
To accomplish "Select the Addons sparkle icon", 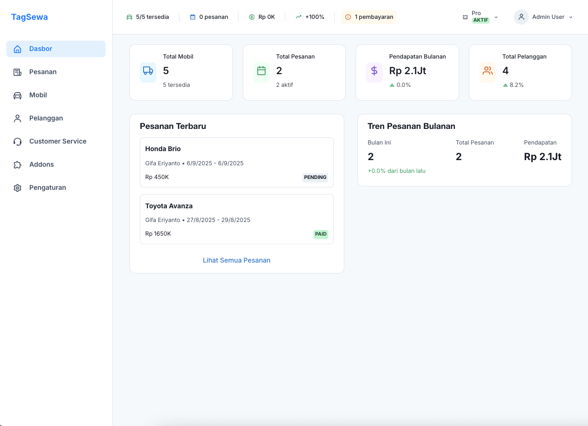I will [x=17, y=164].
